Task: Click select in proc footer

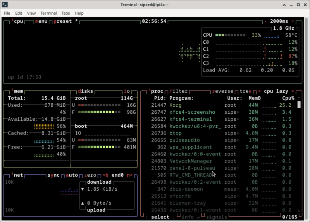Action: (160, 217)
